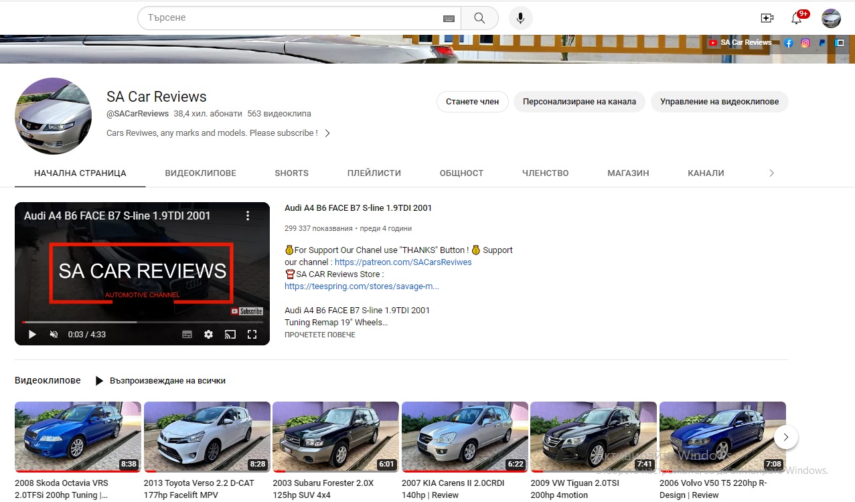The height and width of the screenshot is (502, 855).
Task: Click the search magnifier button
Action: pos(479,18)
